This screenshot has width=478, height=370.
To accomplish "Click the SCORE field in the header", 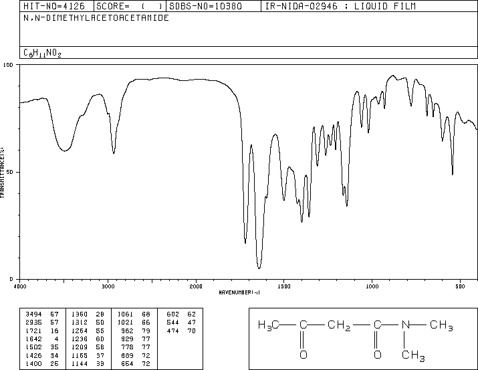I will 130,6.
